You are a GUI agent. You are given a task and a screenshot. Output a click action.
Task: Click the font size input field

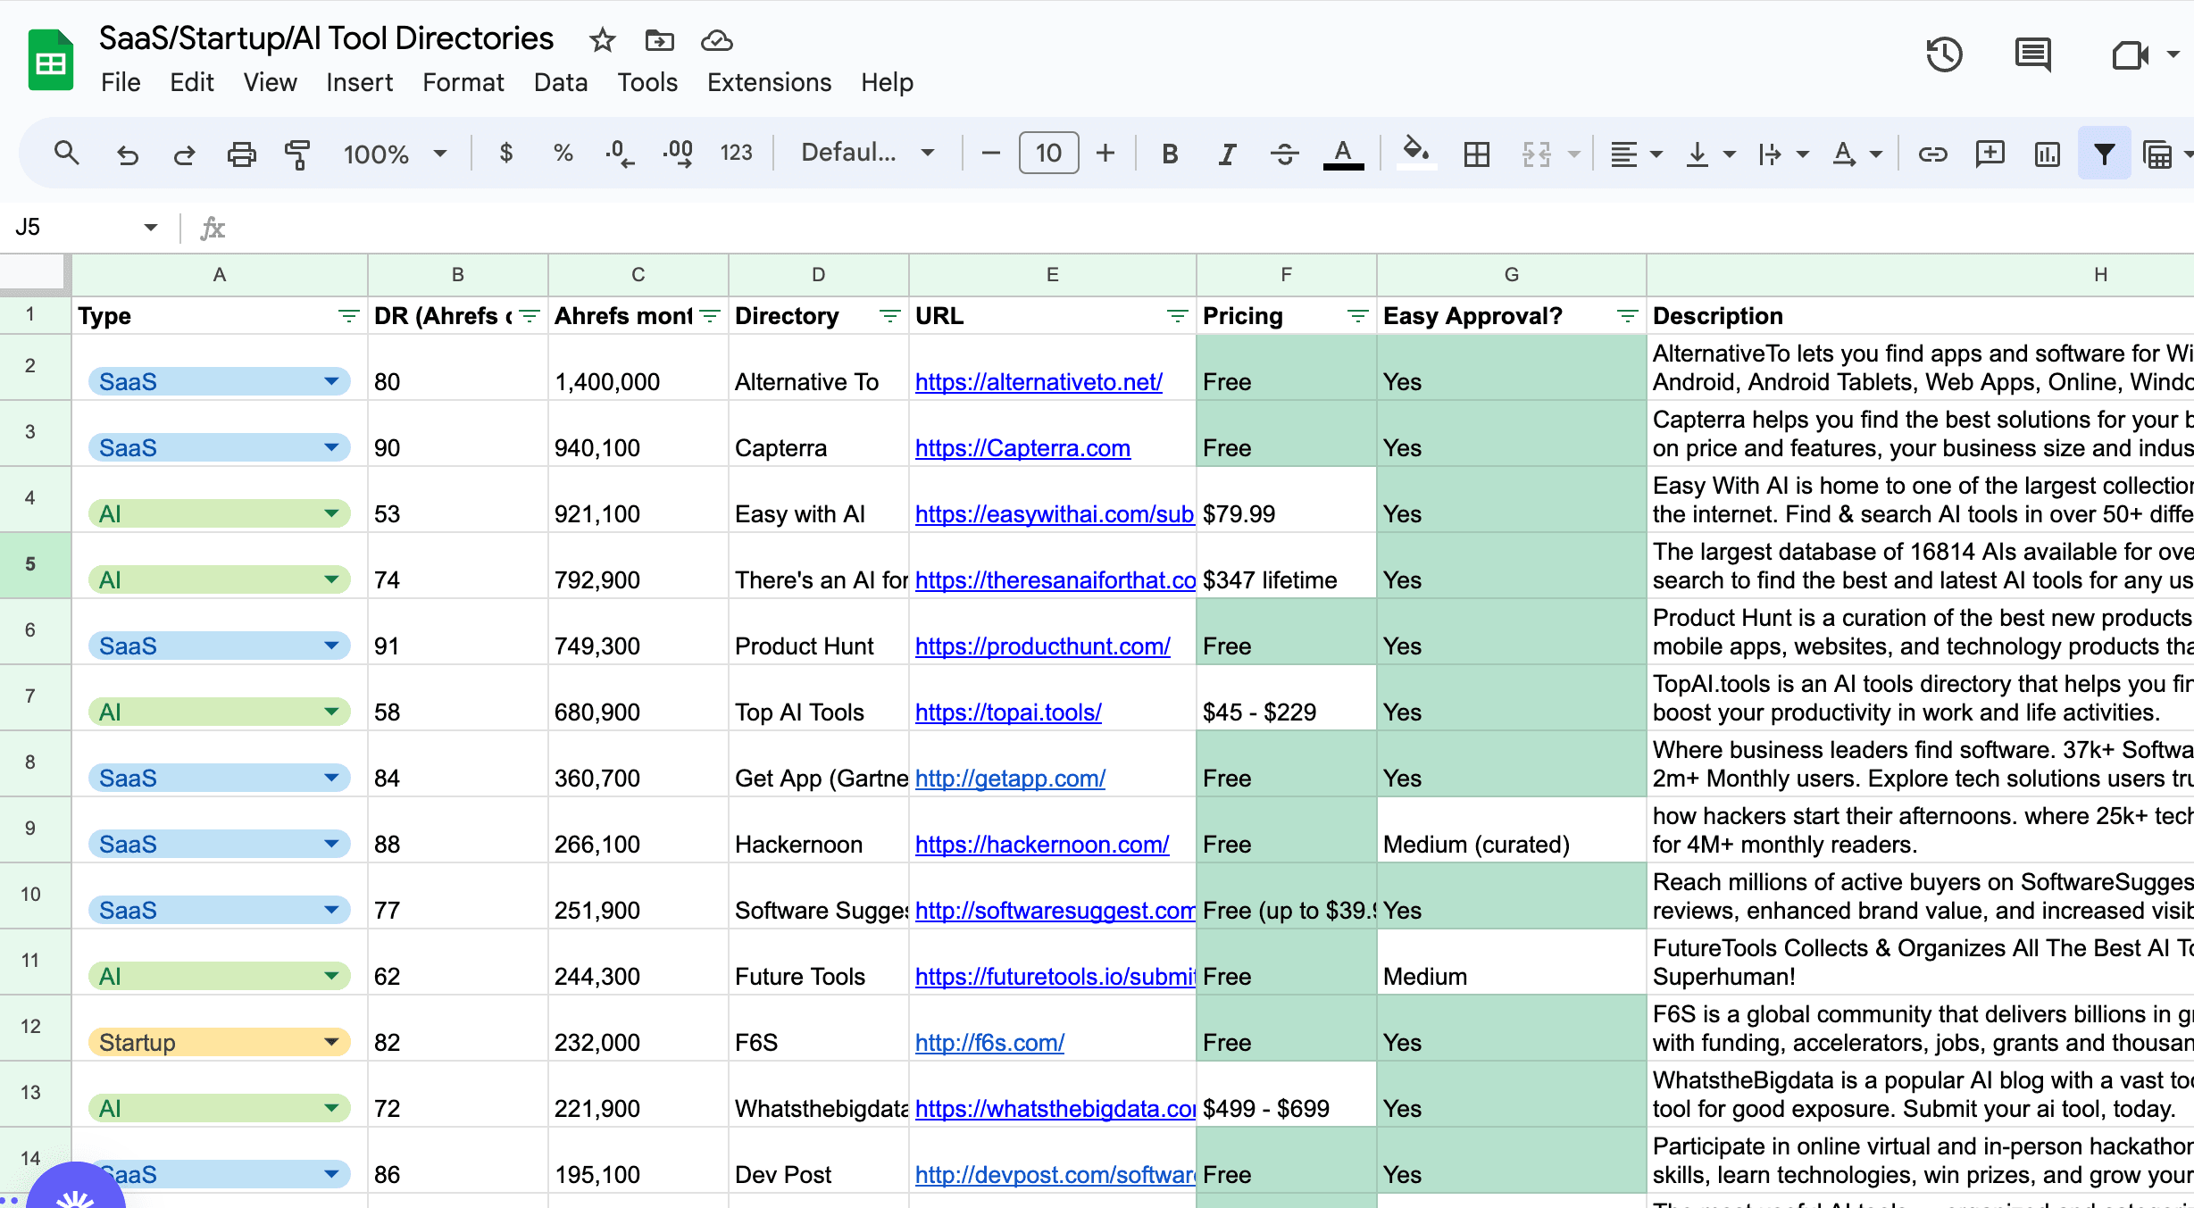(x=1048, y=154)
